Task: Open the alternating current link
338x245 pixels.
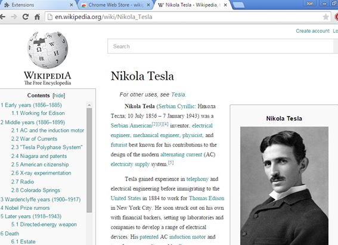Action: [x=181, y=154]
